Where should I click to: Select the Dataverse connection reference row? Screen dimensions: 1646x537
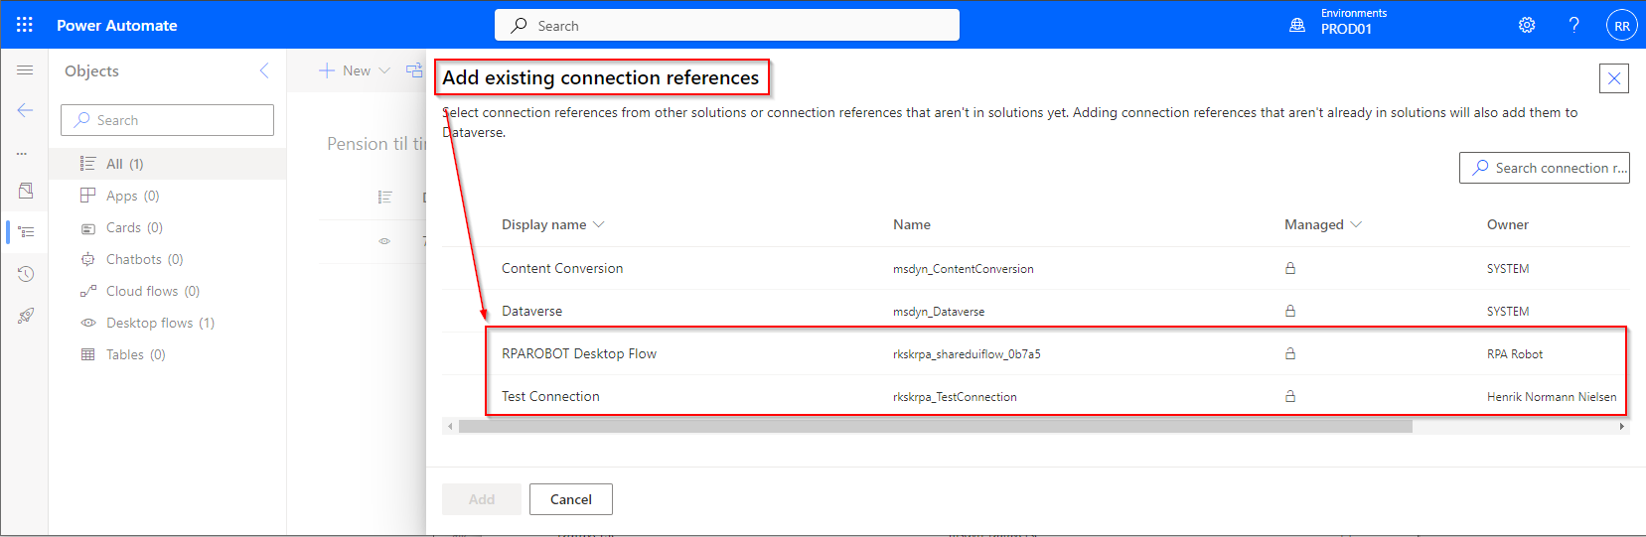(x=1035, y=311)
